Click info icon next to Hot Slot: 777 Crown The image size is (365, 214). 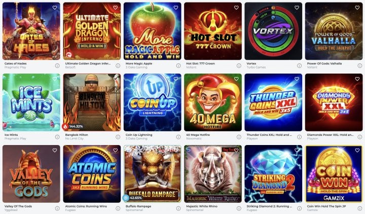pyautogui.click(x=239, y=65)
